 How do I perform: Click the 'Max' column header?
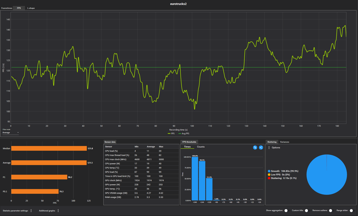161,146
